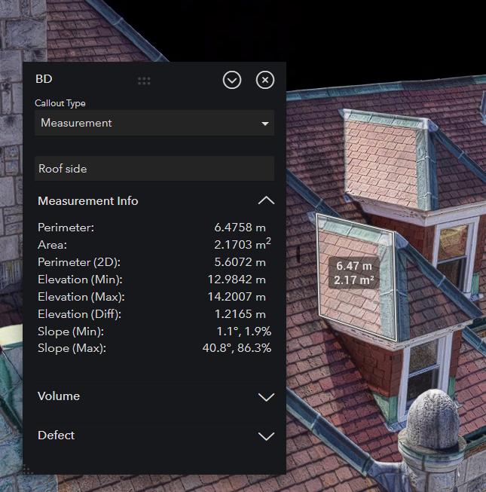Screen dimensions: 486x492
Task: Click the Measurement Info section header
Action: click(x=88, y=201)
